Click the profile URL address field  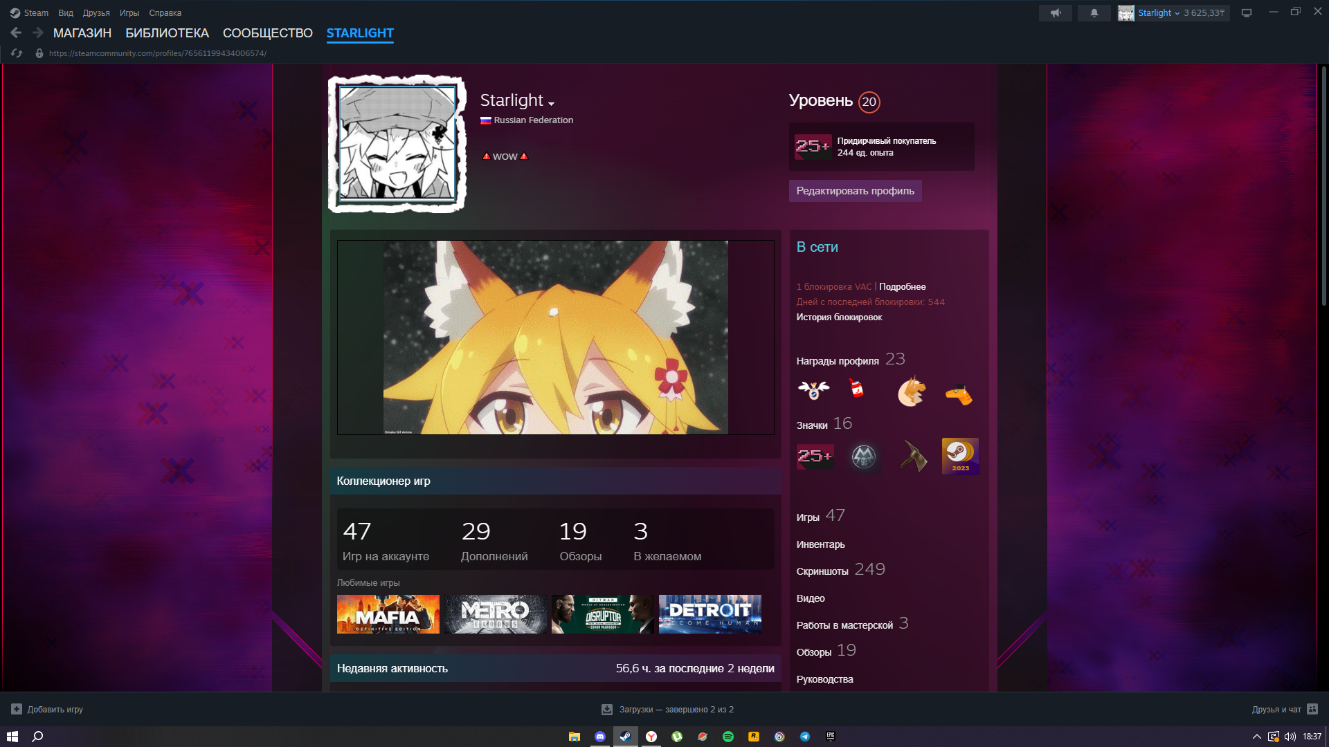(x=158, y=53)
